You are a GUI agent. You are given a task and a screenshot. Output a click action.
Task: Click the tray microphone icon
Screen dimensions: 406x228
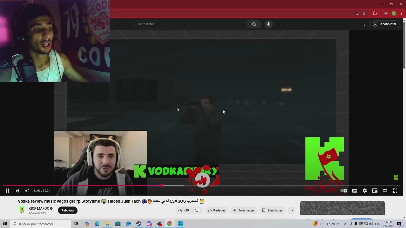pos(356,224)
